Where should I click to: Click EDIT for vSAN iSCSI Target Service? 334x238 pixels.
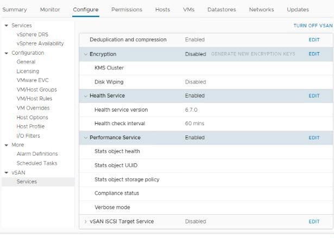pos(314,222)
